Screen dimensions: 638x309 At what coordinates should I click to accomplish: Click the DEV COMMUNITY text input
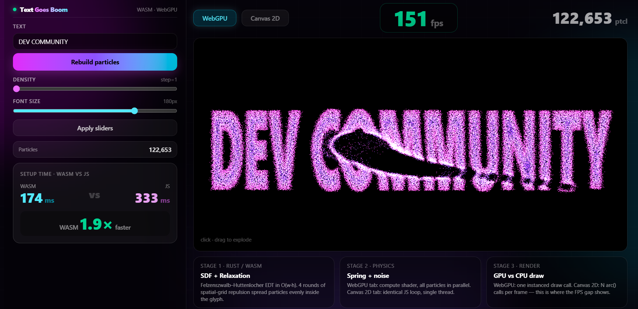tap(95, 42)
